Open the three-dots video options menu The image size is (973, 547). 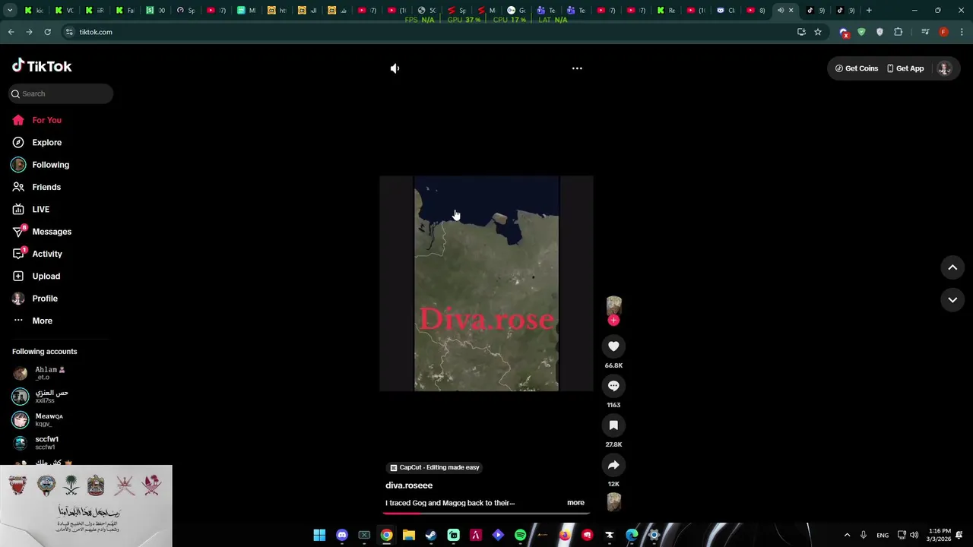577,68
